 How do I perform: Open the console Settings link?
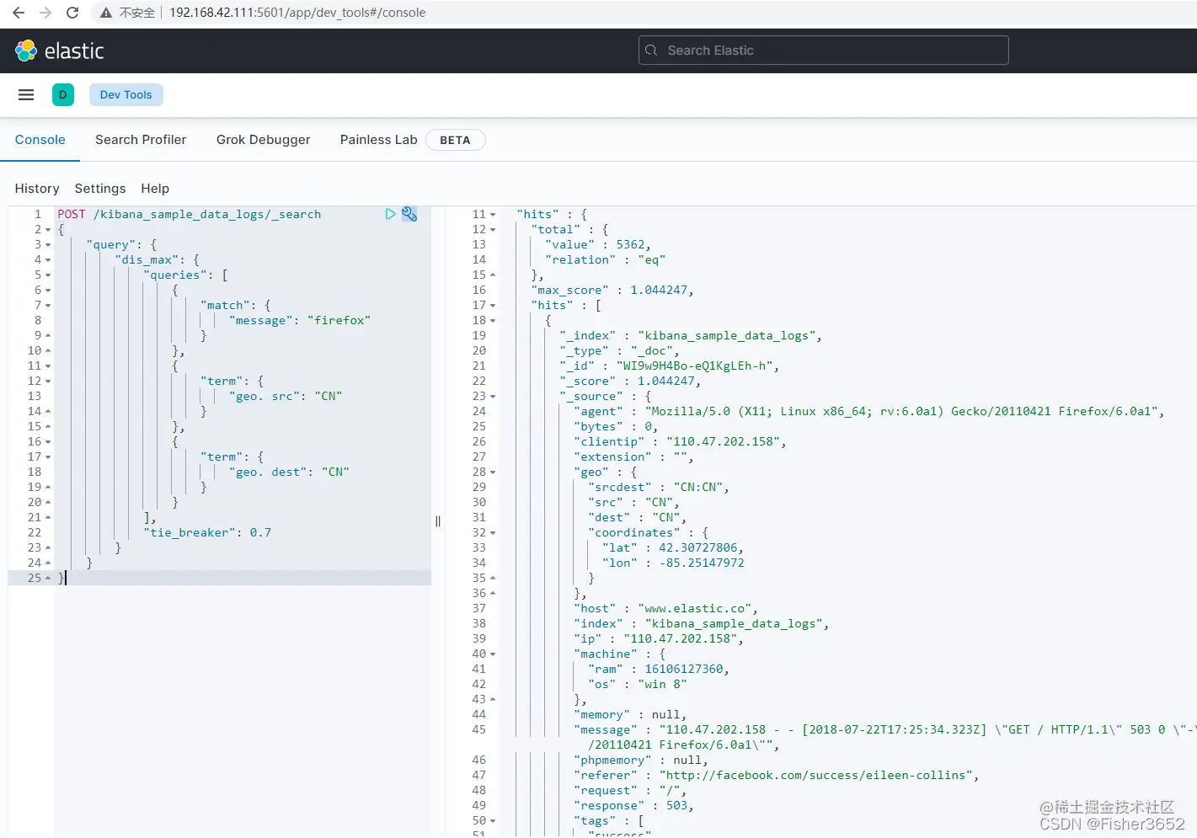tap(100, 189)
